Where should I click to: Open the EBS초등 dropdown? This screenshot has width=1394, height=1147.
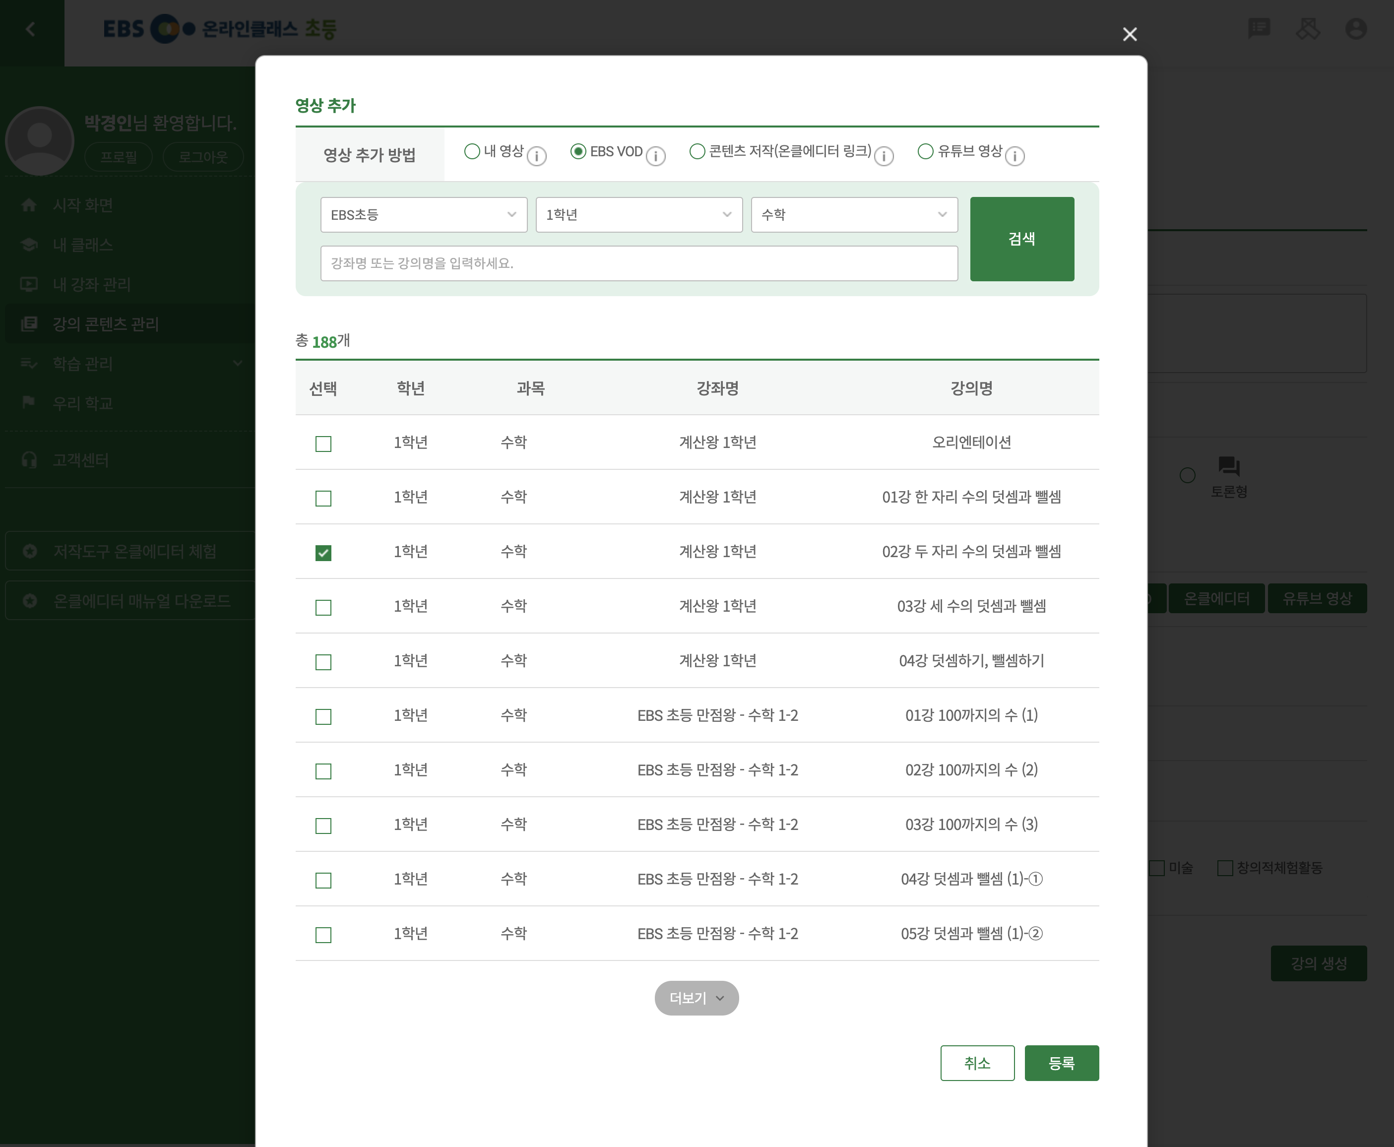[x=424, y=215]
